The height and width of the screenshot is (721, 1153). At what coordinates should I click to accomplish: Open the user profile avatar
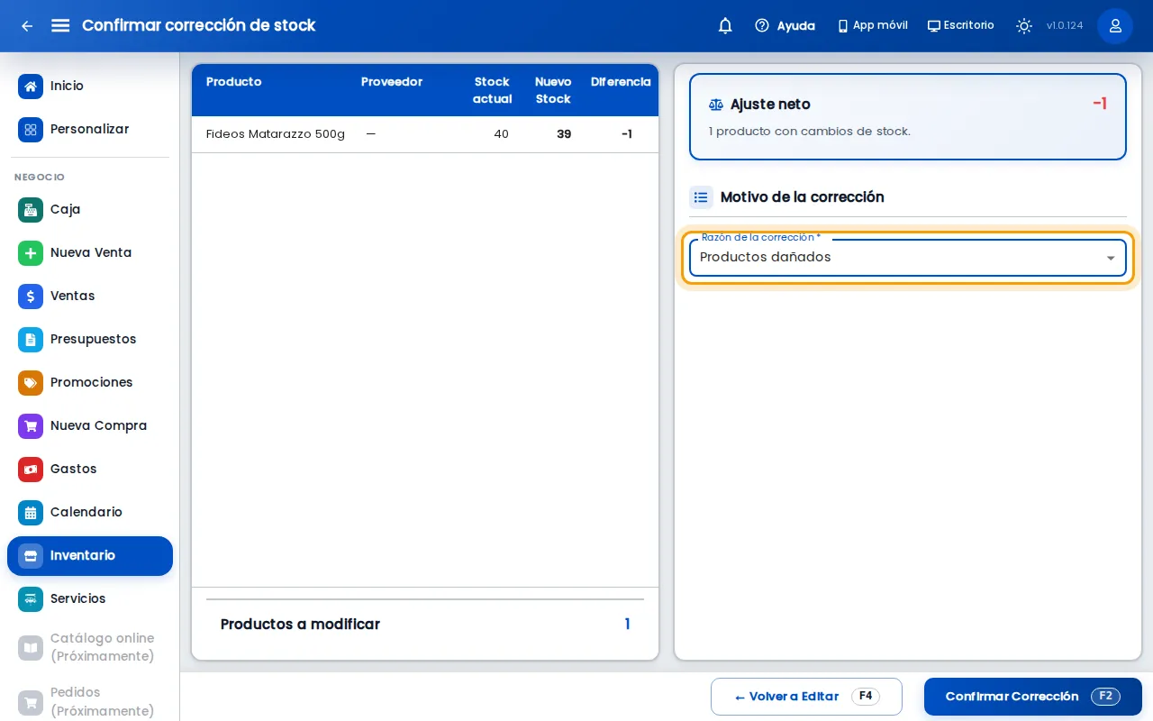(x=1115, y=26)
